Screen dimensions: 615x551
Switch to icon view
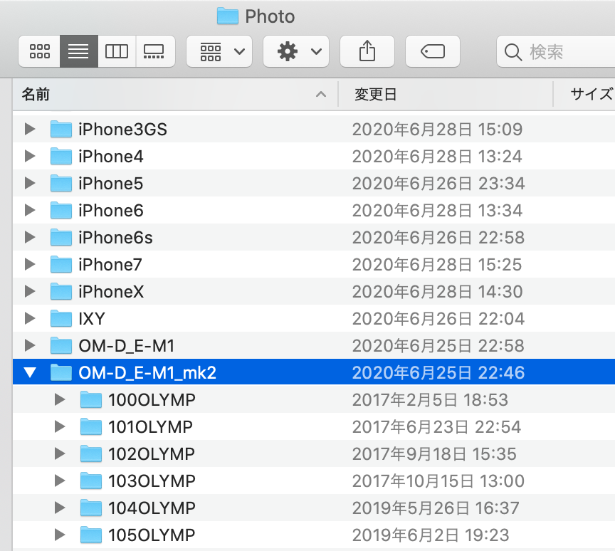(x=40, y=51)
